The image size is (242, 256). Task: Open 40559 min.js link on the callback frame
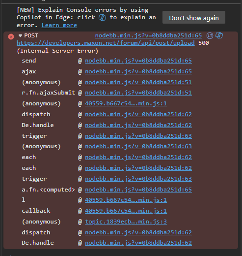click(x=126, y=211)
